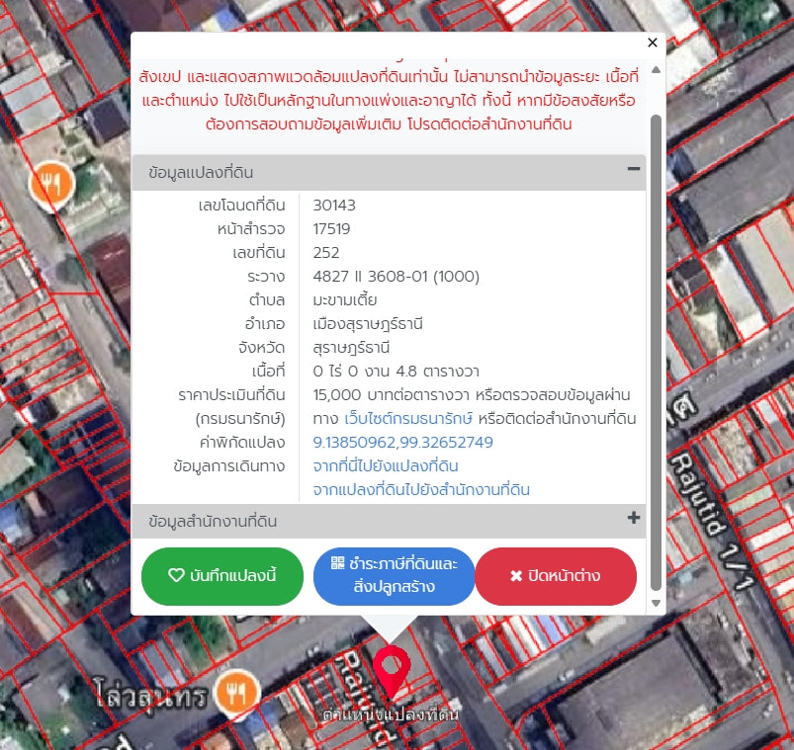794x750 pixels.
Task: Click the heart icon in บันทึกแปลงนี้ button
Action: [176, 575]
